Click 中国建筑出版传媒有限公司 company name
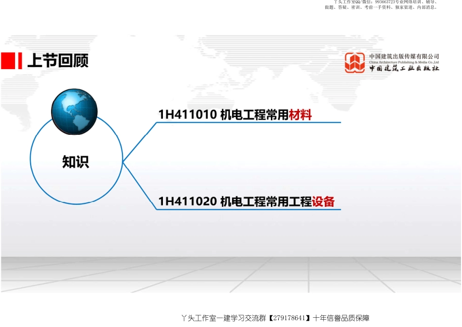 (x=404, y=56)
